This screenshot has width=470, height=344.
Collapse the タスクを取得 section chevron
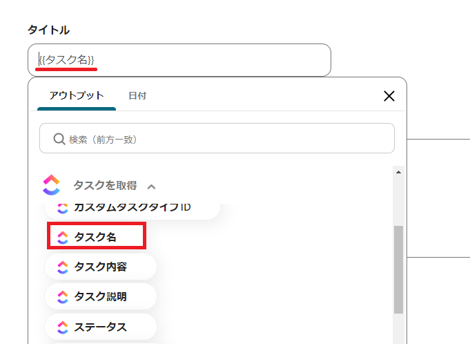click(x=152, y=186)
